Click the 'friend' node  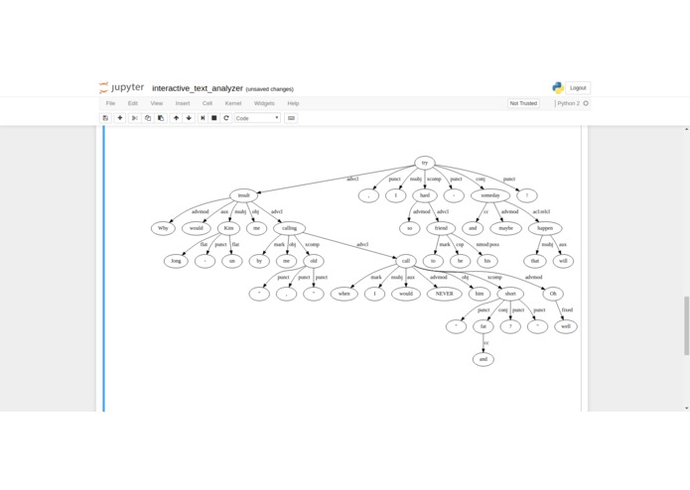[441, 228]
